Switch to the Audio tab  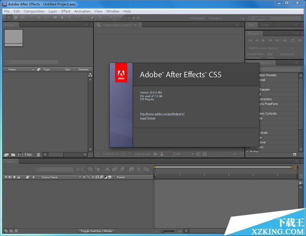coord(265,25)
